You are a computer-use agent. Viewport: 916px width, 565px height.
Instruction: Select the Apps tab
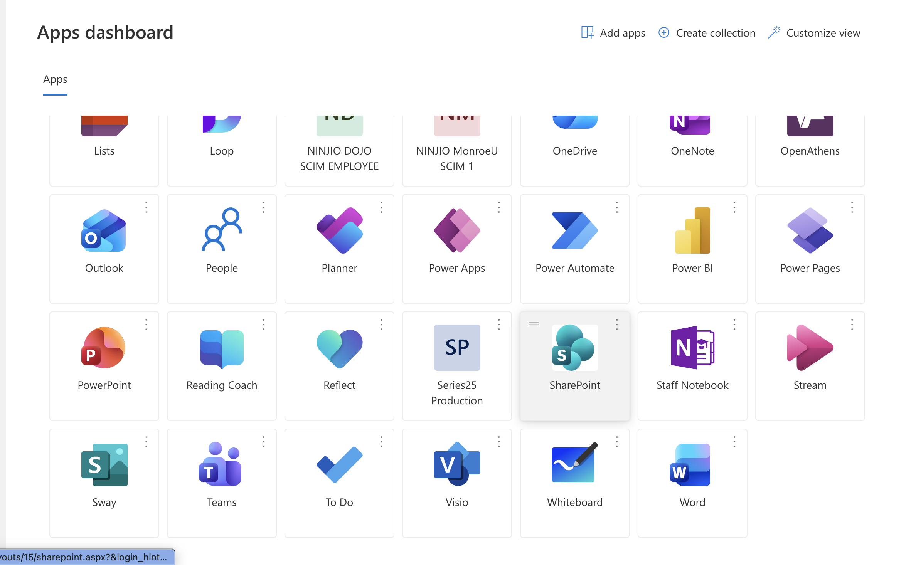pyautogui.click(x=55, y=80)
